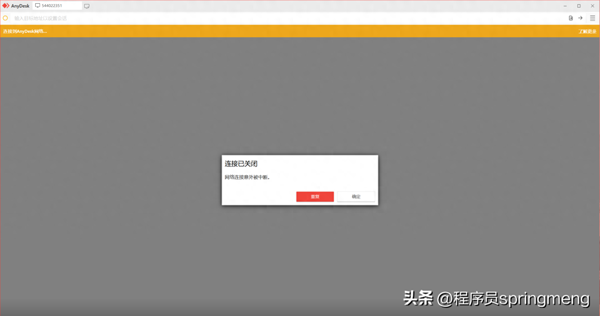Click the 连接到AnyDesk网络 status message

click(x=25, y=31)
